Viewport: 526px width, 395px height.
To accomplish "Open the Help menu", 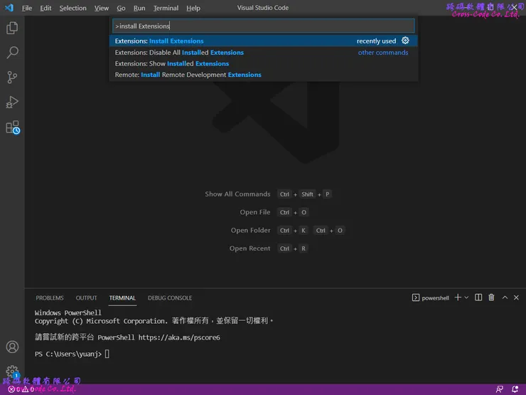I will click(x=193, y=8).
